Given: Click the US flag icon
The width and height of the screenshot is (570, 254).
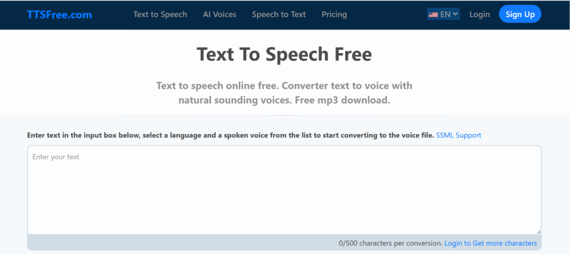Looking at the screenshot, I should [x=433, y=14].
